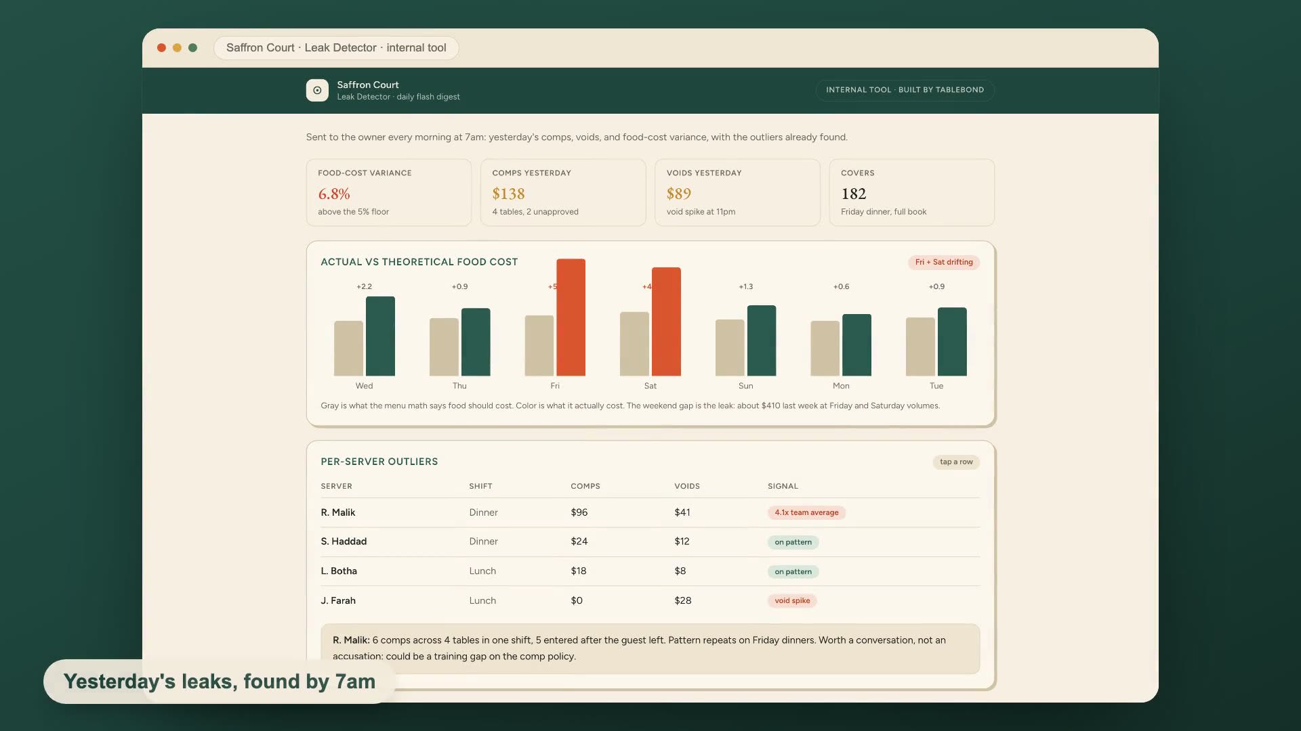This screenshot has width=1301, height=731.
Task: Click the void spike signal tag
Action: point(792,601)
